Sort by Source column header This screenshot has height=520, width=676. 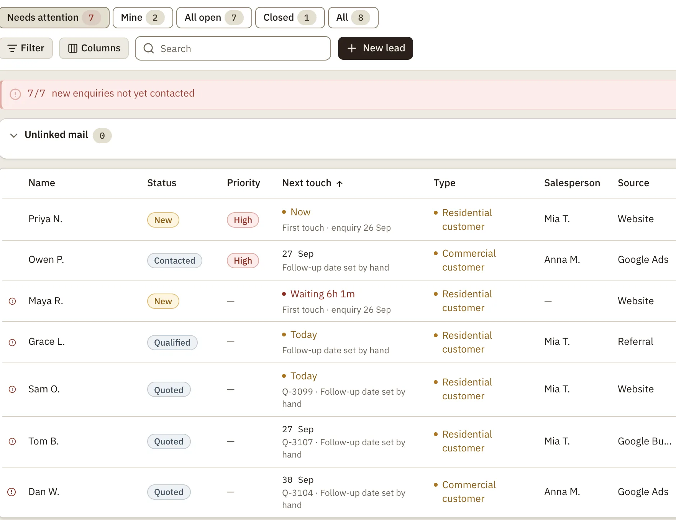pos(633,183)
